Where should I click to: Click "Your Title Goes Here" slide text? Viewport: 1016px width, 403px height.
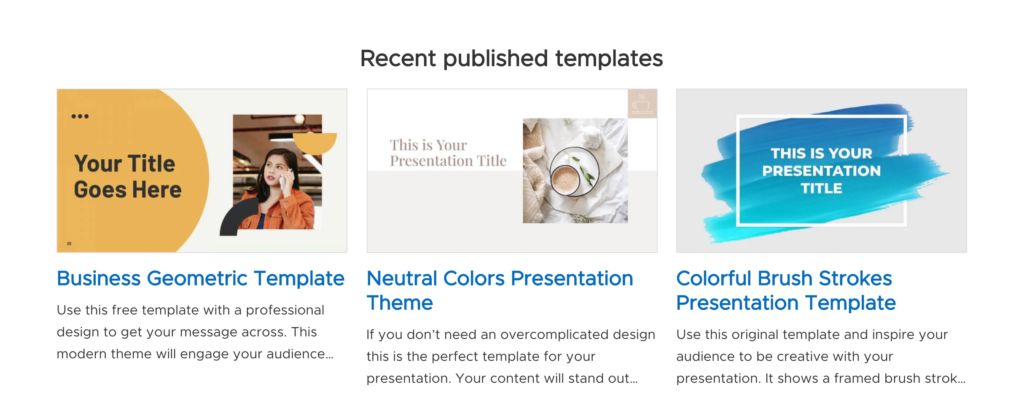pos(127,176)
